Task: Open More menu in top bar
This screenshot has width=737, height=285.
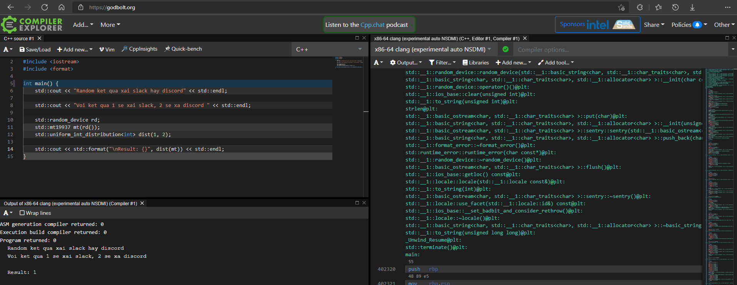Action: (110, 25)
